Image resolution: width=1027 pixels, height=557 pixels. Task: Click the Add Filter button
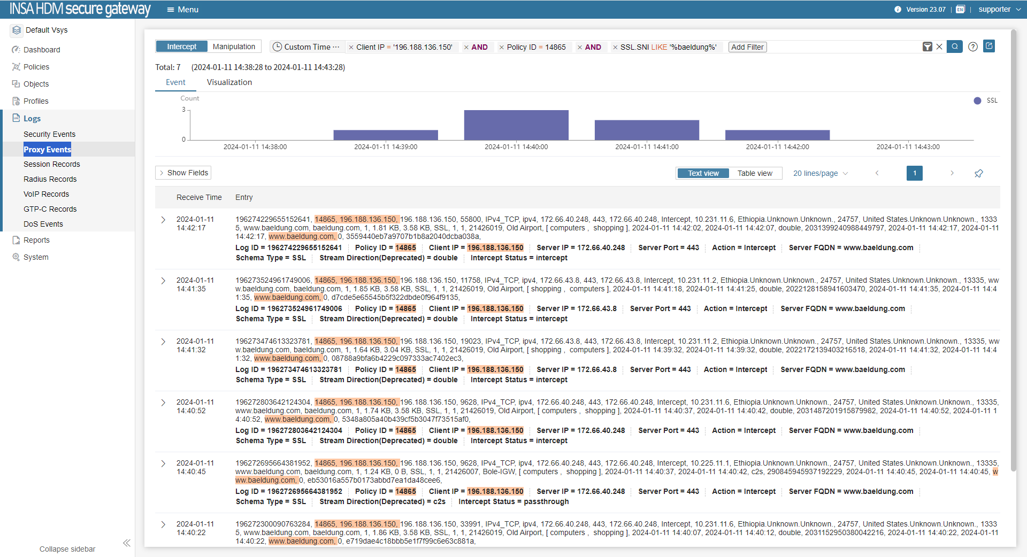pyautogui.click(x=747, y=47)
